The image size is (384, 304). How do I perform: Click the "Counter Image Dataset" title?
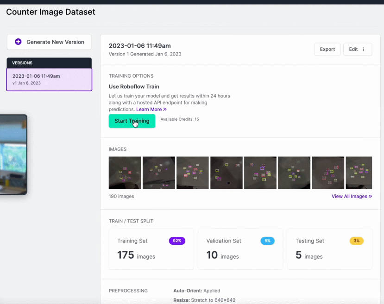[x=50, y=12]
